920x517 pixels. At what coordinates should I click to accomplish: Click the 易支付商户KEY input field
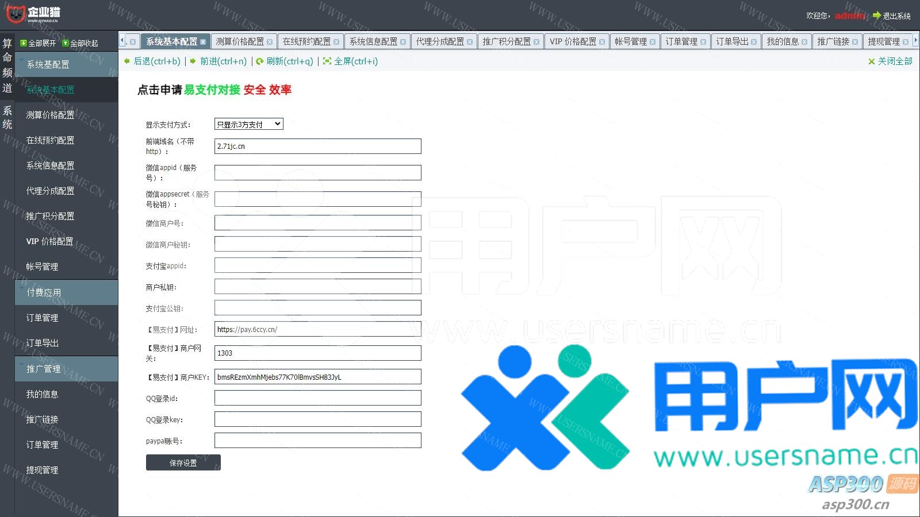[x=318, y=377]
